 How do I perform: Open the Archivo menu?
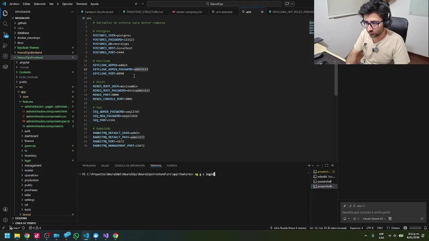tap(14, 4)
